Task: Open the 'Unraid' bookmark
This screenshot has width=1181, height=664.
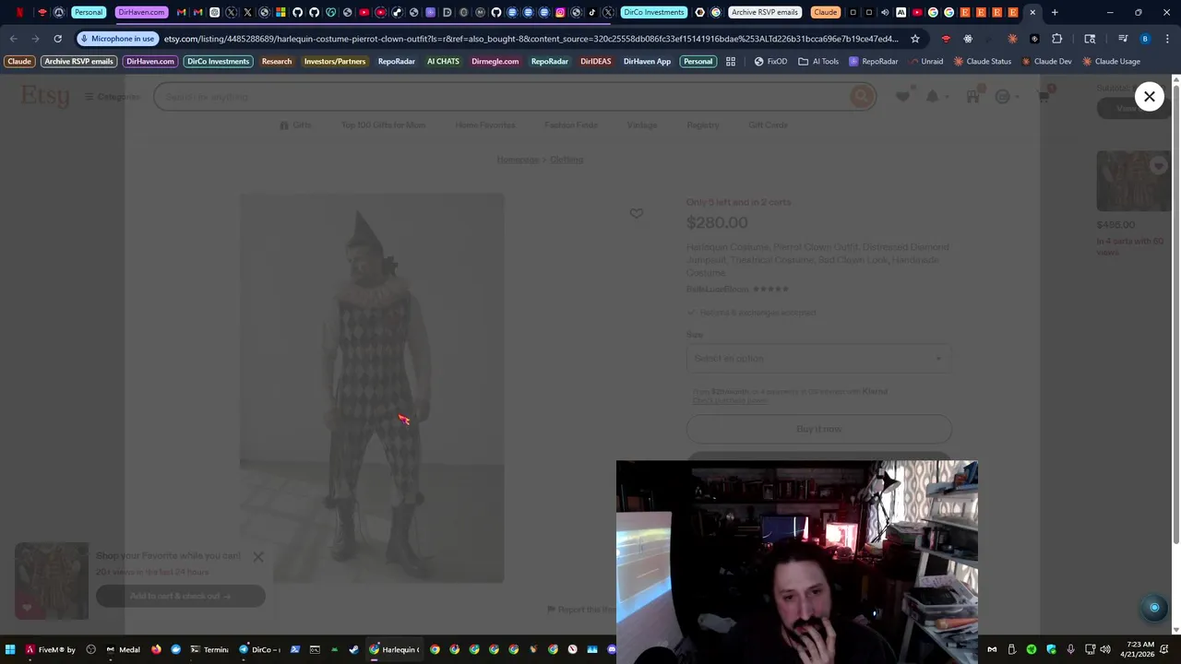Action: (925, 61)
